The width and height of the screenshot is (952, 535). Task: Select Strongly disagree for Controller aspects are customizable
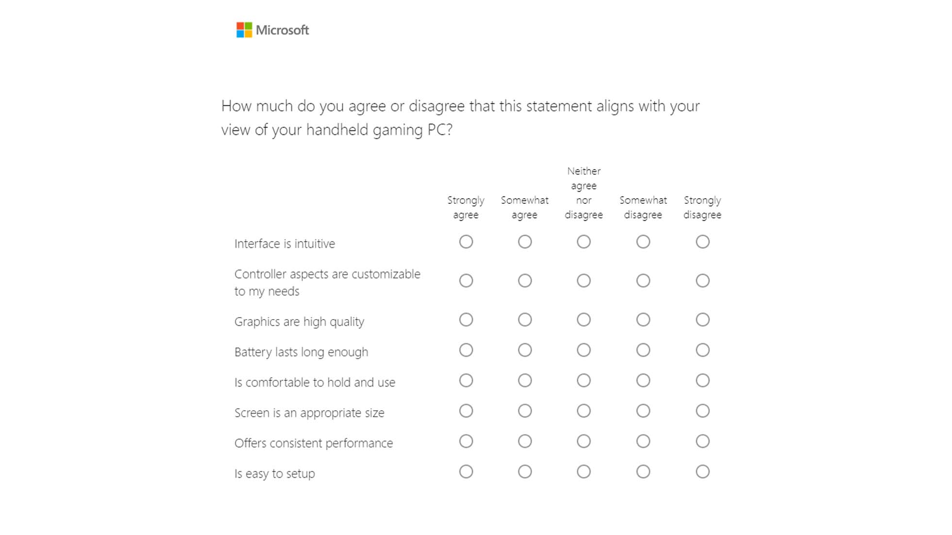coord(702,280)
